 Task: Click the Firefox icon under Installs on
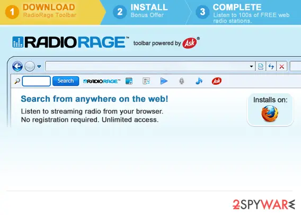click(x=270, y=113)
